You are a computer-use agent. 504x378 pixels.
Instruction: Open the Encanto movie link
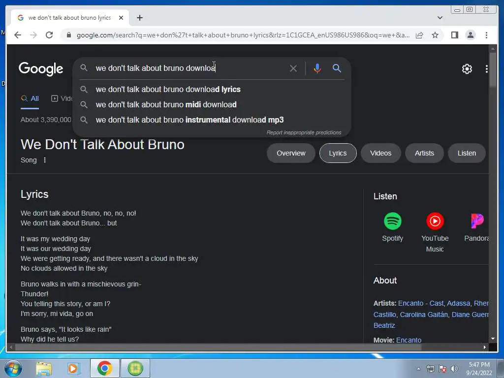click(x=409, y=340)
